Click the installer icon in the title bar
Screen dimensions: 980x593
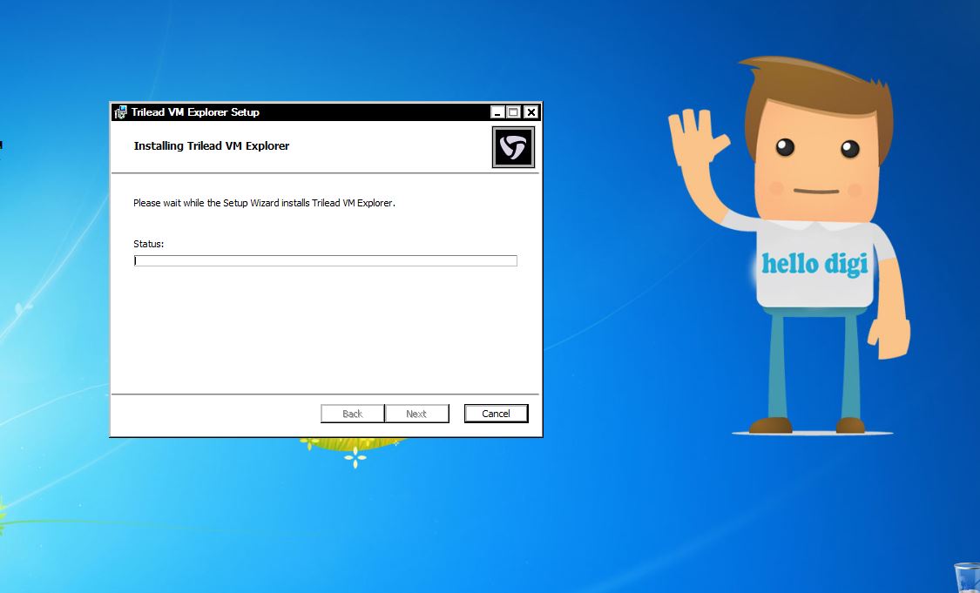click(120, 112)
